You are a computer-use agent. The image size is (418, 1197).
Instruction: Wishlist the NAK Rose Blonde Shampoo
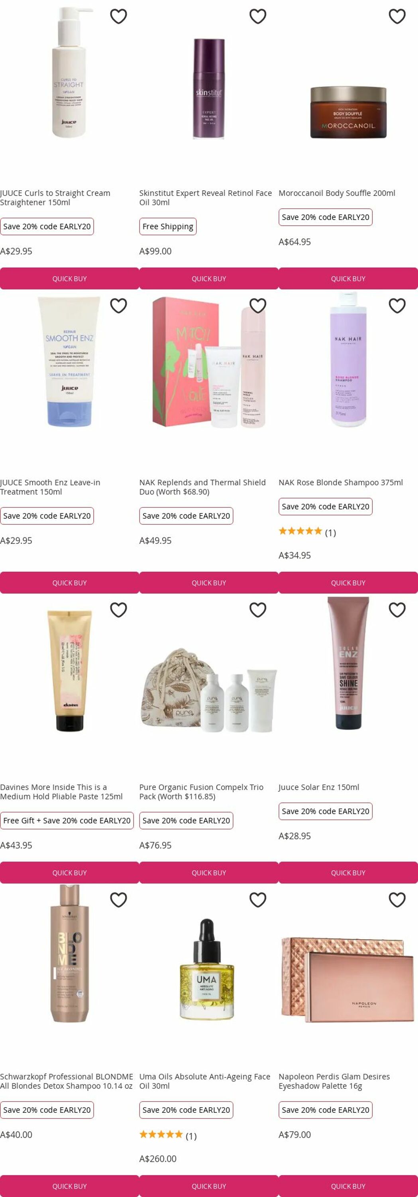coord(396,306)
